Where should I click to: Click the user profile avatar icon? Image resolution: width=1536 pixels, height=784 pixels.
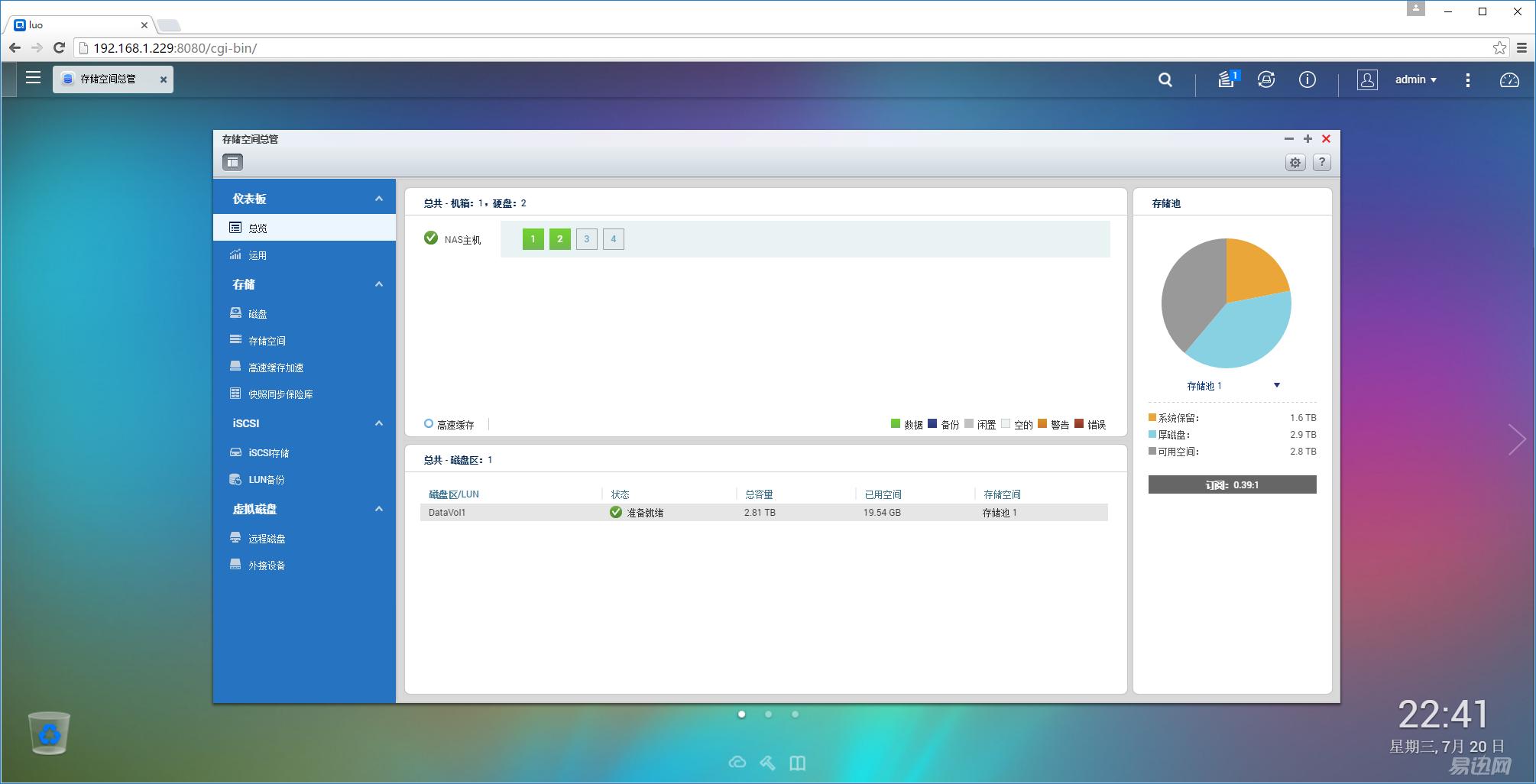[x=1367, y=79]
